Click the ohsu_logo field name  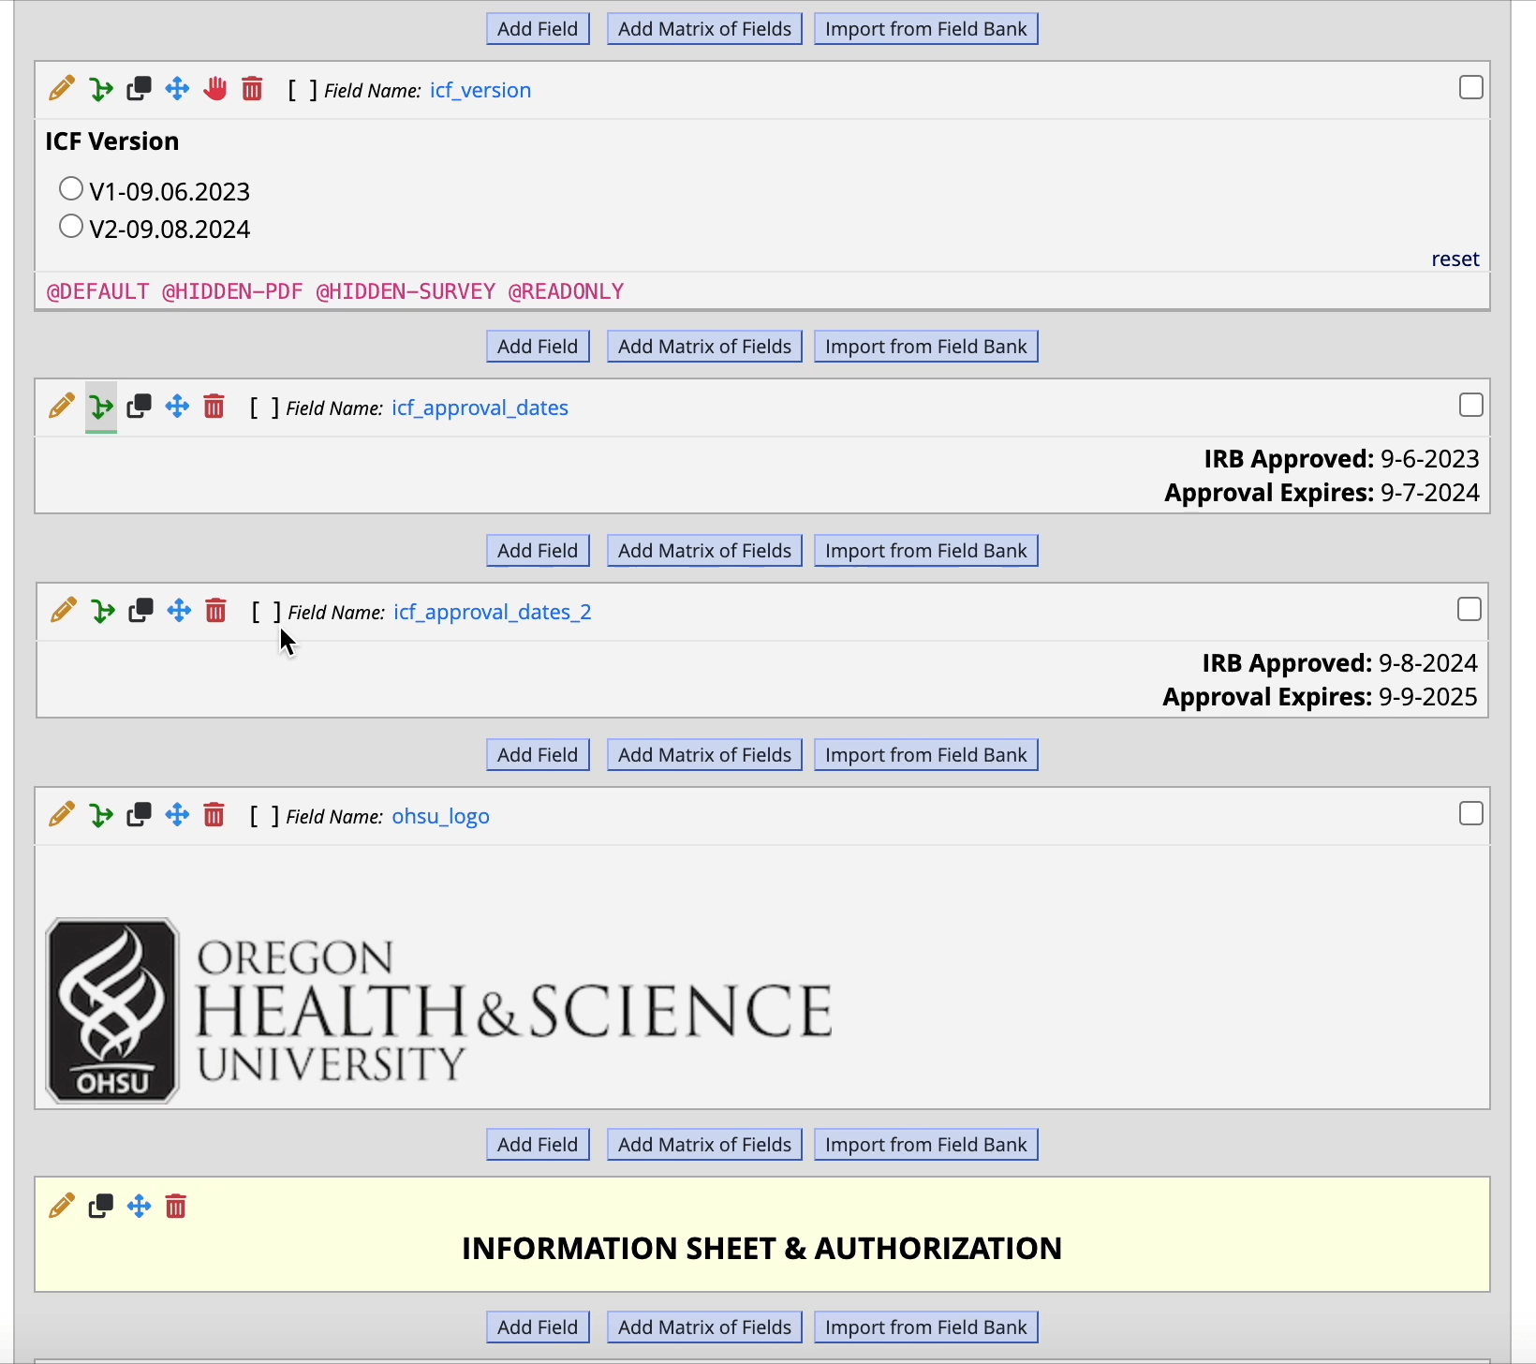(x=441, y=816)
